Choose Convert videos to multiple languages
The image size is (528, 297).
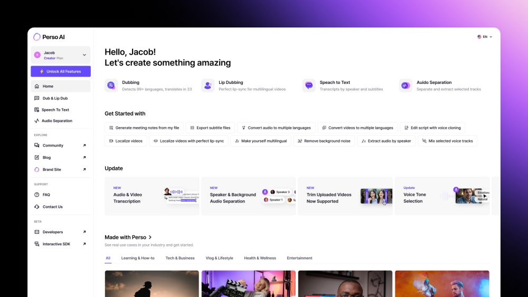[x=357, y=128]
